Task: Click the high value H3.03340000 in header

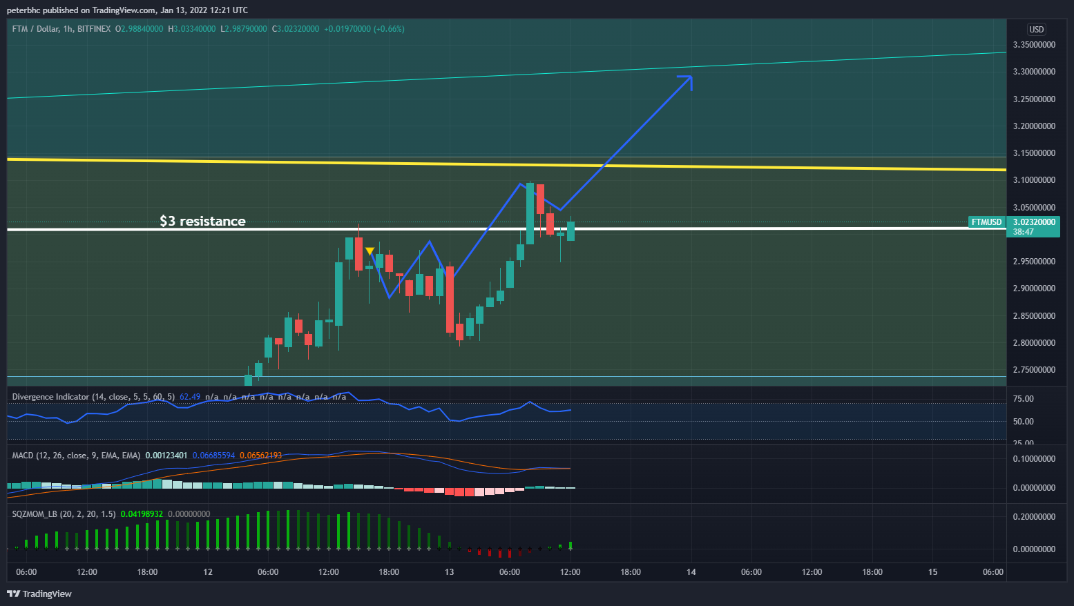Action: pos(192,29)
